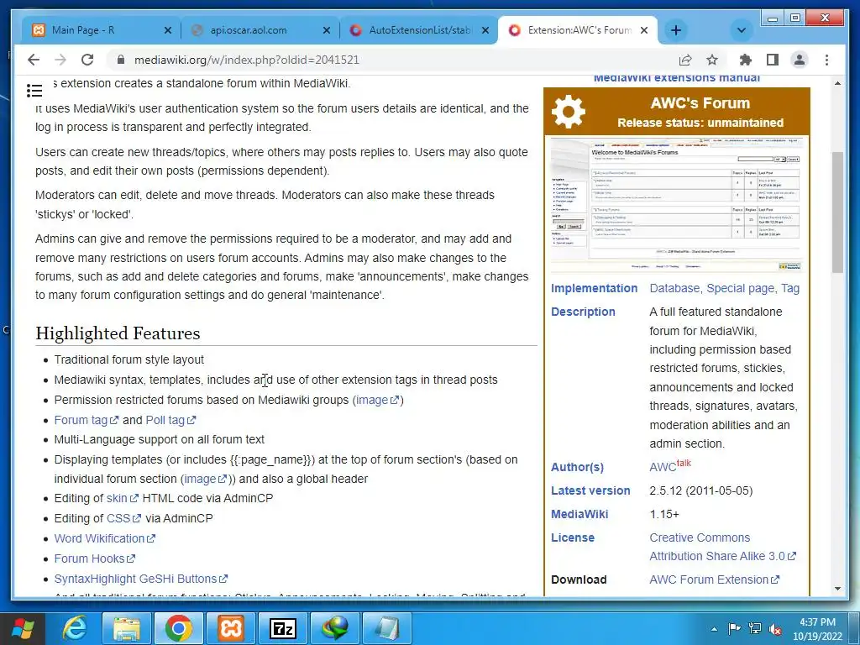The width and height of the screenshot is (860, 645).
Task: Open the AWC's Forum screenshot thumbnail
Action: pos(677,205)
